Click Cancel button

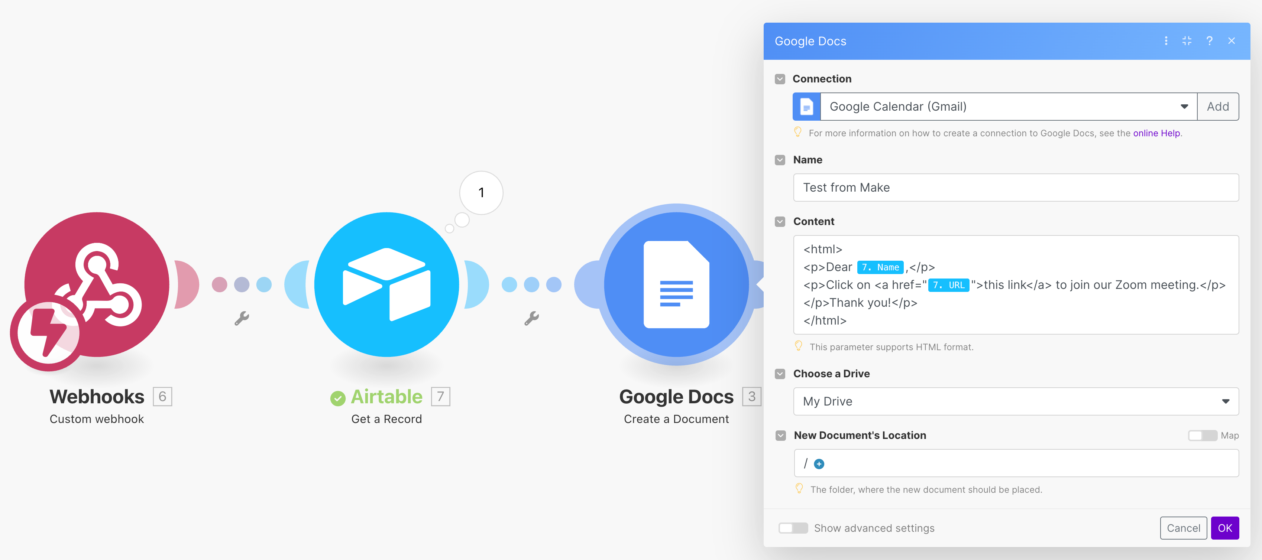[x=1183, y=528]
